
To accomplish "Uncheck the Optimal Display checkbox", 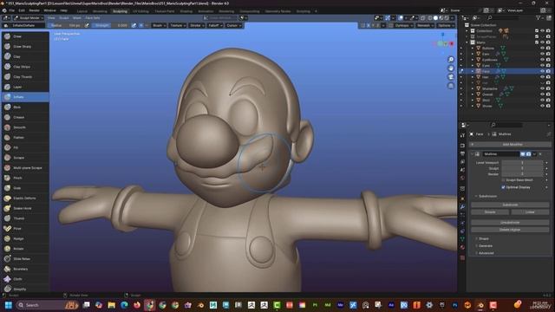I will (x=503, y=187).
